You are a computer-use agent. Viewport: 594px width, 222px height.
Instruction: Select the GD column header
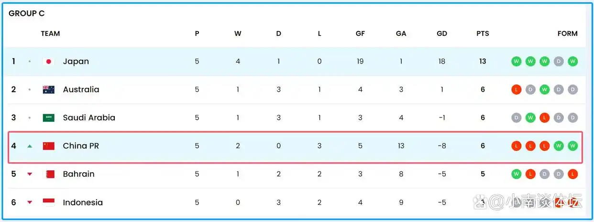tap(442, 33)
